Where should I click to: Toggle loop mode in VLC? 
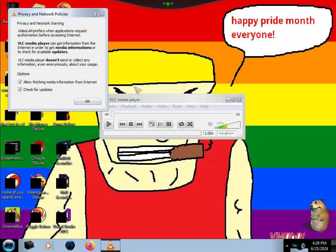[181, 124]
